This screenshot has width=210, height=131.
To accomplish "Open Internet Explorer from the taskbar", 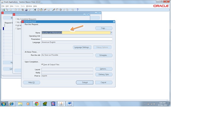I will coord(11,104).
